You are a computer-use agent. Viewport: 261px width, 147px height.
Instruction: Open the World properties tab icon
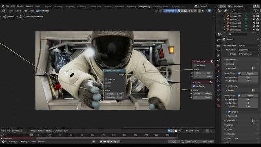point(219,65)
